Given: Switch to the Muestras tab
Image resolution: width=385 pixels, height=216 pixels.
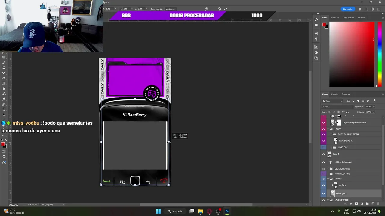Looking at the screenshot, I should 335,17.
